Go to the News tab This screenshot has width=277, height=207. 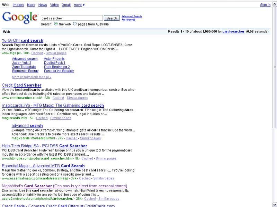[x=43, y=5]
